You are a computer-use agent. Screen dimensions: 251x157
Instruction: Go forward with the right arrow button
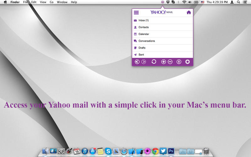(x=144, y=62)
